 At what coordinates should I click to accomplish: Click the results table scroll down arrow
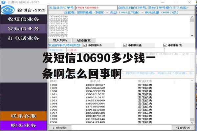pos(192,123)
